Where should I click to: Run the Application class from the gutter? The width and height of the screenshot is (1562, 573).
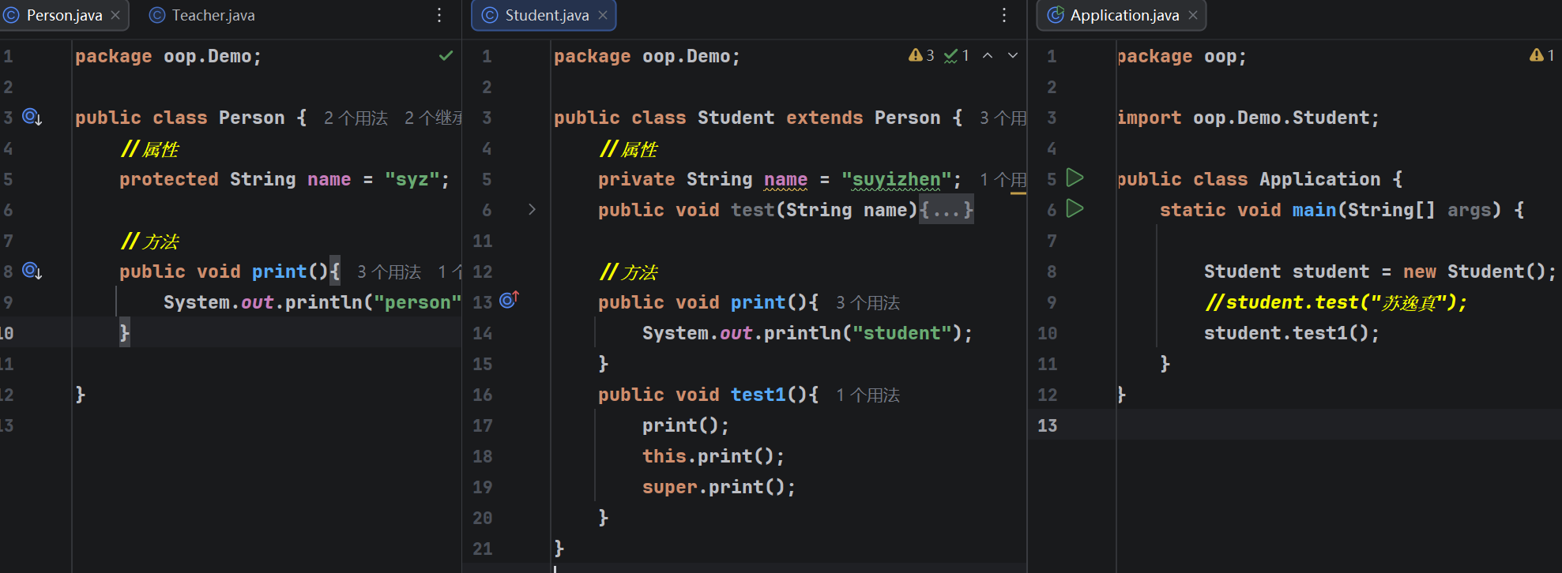pos(1075,178)
